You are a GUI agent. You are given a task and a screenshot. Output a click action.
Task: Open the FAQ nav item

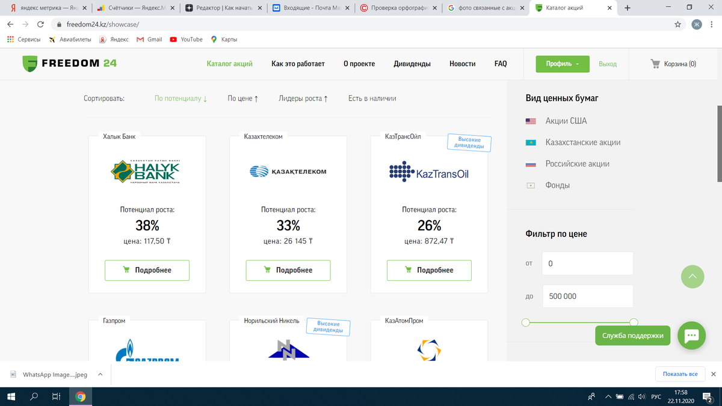click(501, 64)
